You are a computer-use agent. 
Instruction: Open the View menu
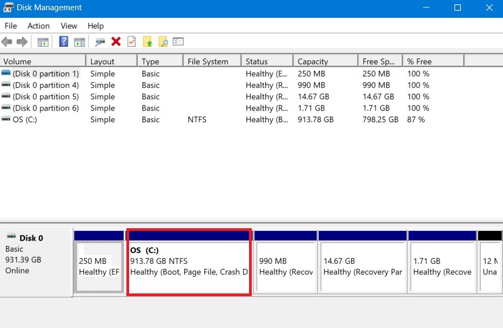point(69,25)
